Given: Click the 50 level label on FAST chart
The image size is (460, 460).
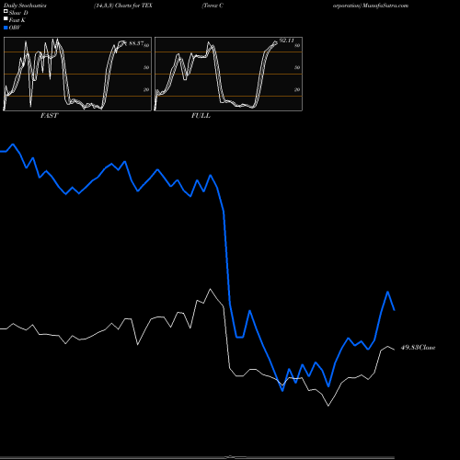Looking at the screenshot, I should pyautogui.click(x=146, y=67).
